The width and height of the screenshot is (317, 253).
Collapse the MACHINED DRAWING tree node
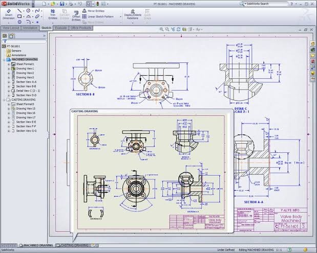[4, 59]
